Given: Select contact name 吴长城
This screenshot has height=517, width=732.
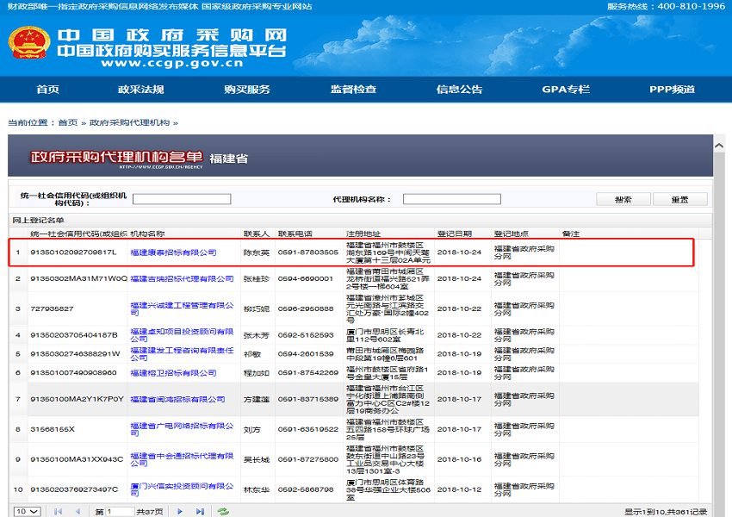Looking at the screenshot, I should point(257,459).
